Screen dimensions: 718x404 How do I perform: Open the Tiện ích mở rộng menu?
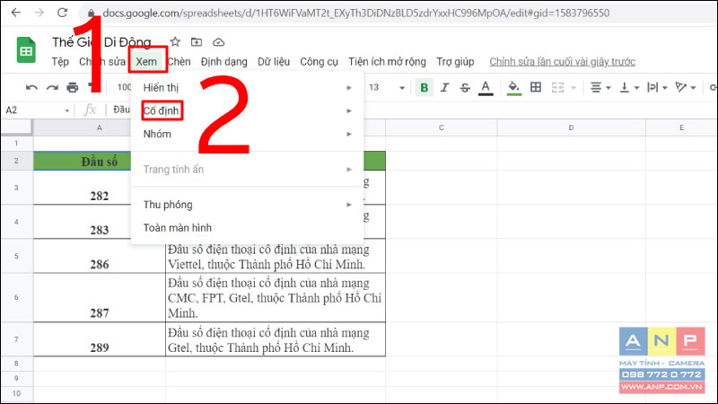[x=387, y=62]
